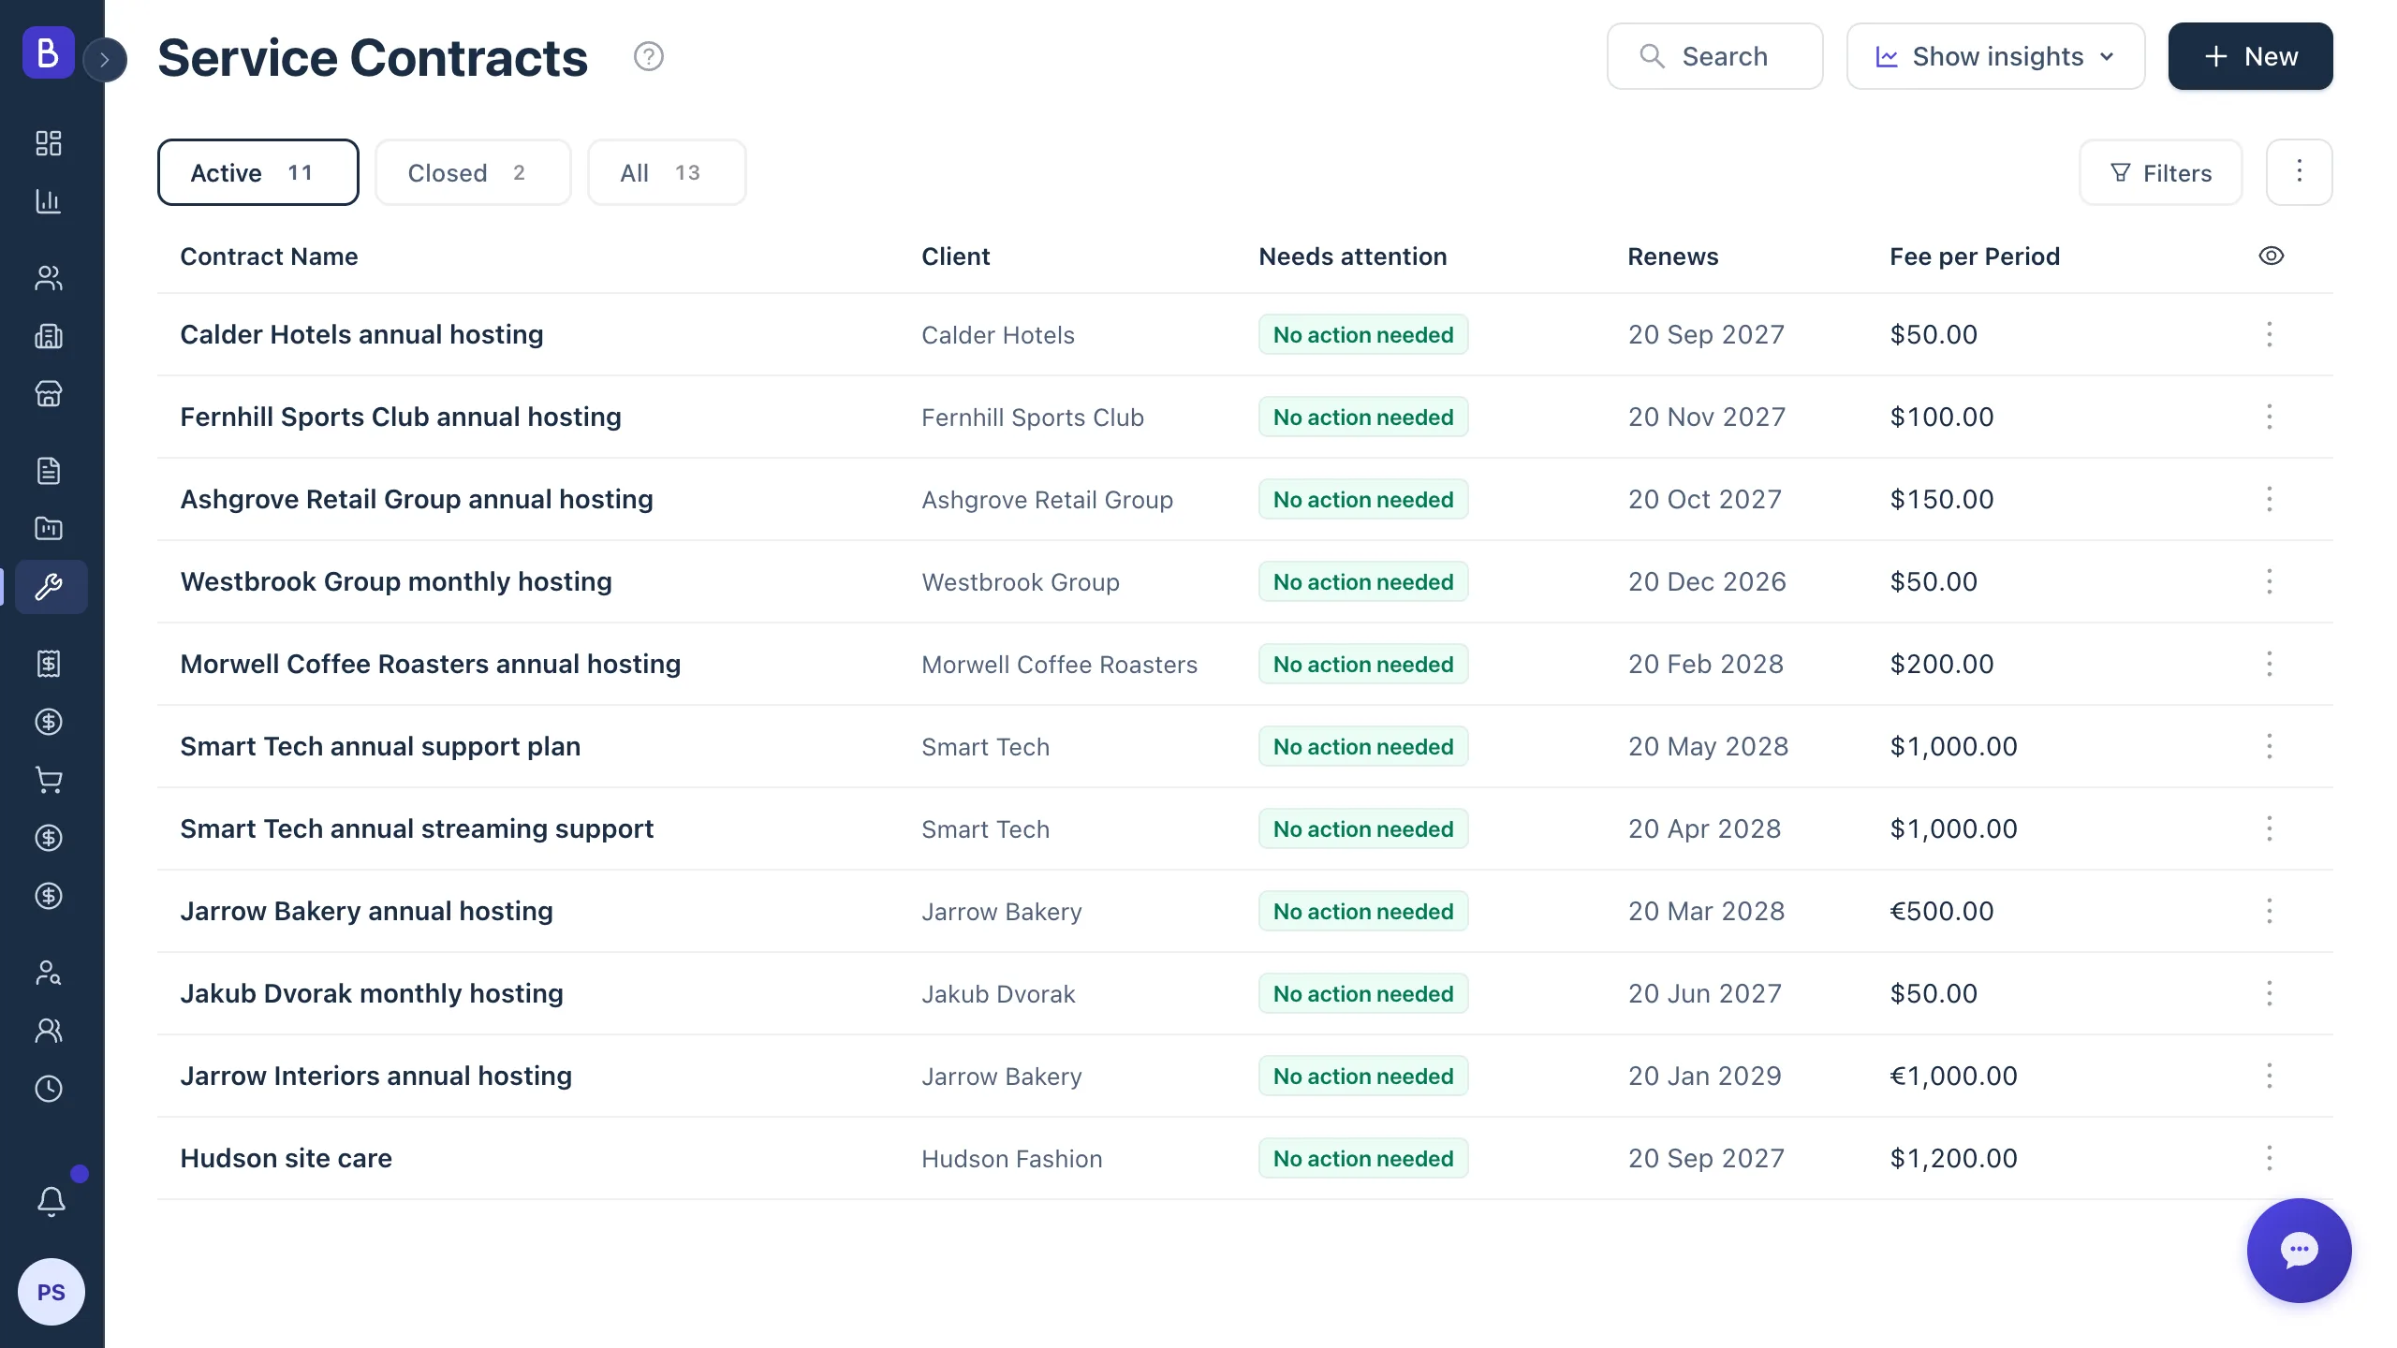
Task: Open the contacts people icon in sidebar
Action: click(49, 278)
